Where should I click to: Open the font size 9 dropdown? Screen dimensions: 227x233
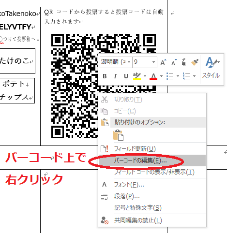(x=153, y=62)
